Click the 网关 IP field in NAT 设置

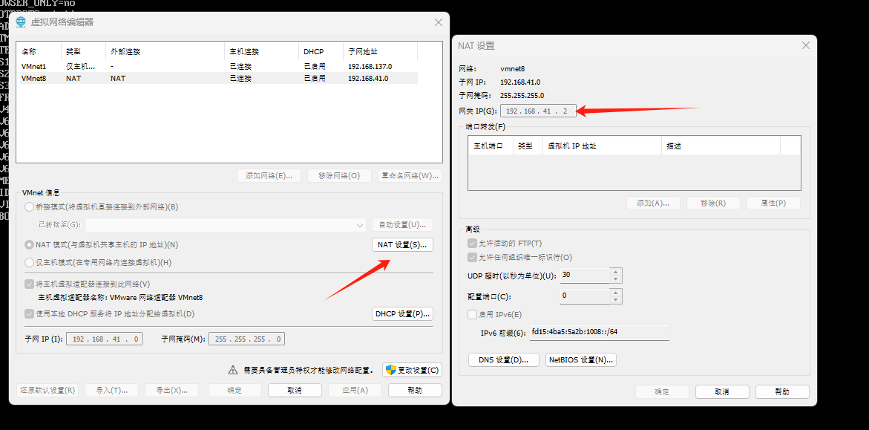coord(538,111)
